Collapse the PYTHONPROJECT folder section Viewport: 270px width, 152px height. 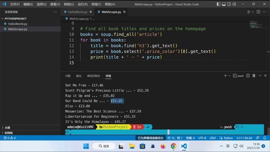16,19
